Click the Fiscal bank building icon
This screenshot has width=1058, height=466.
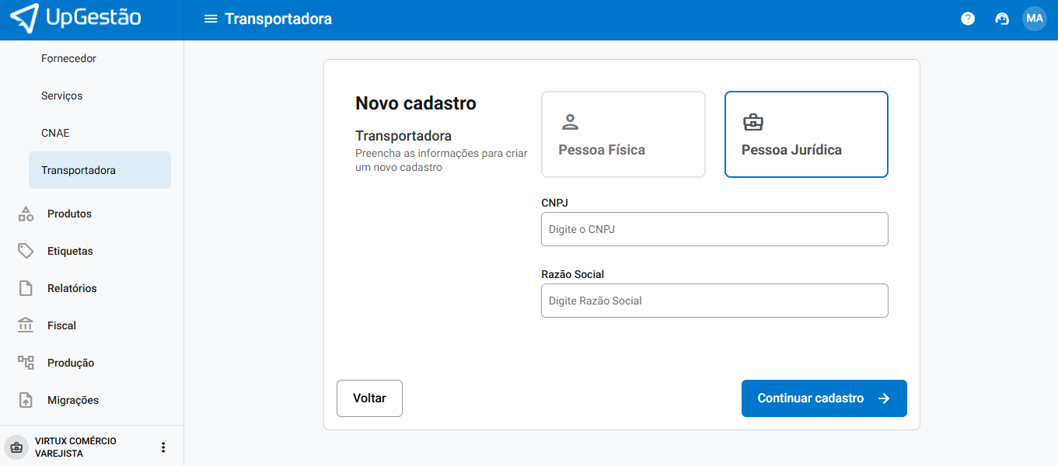tap(26, 325)
